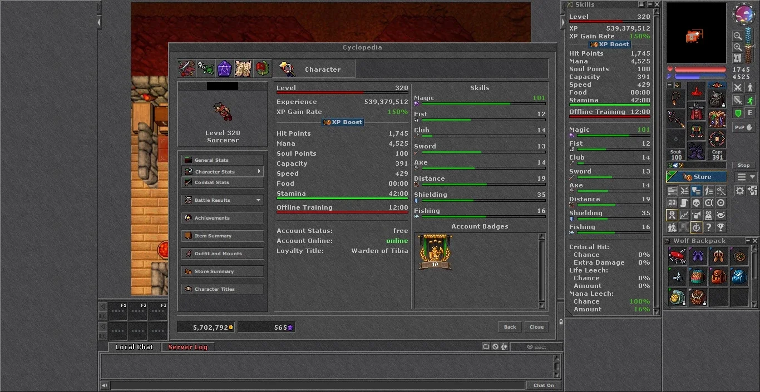Screen dimensions: 760x392
Task: Open the sidebar hamburger menu dropdown
Action: click(x=747, y=177)
